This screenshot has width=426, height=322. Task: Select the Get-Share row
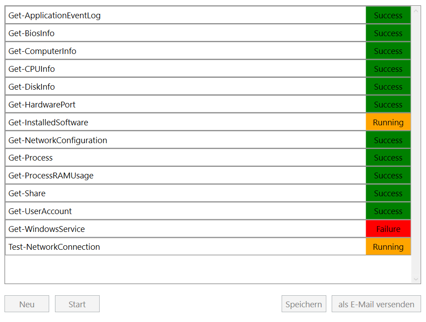208,194
